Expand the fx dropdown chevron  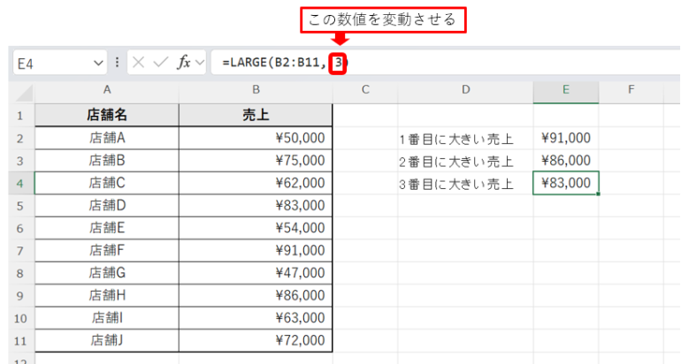pyautogui.click(x=200, y=63)
